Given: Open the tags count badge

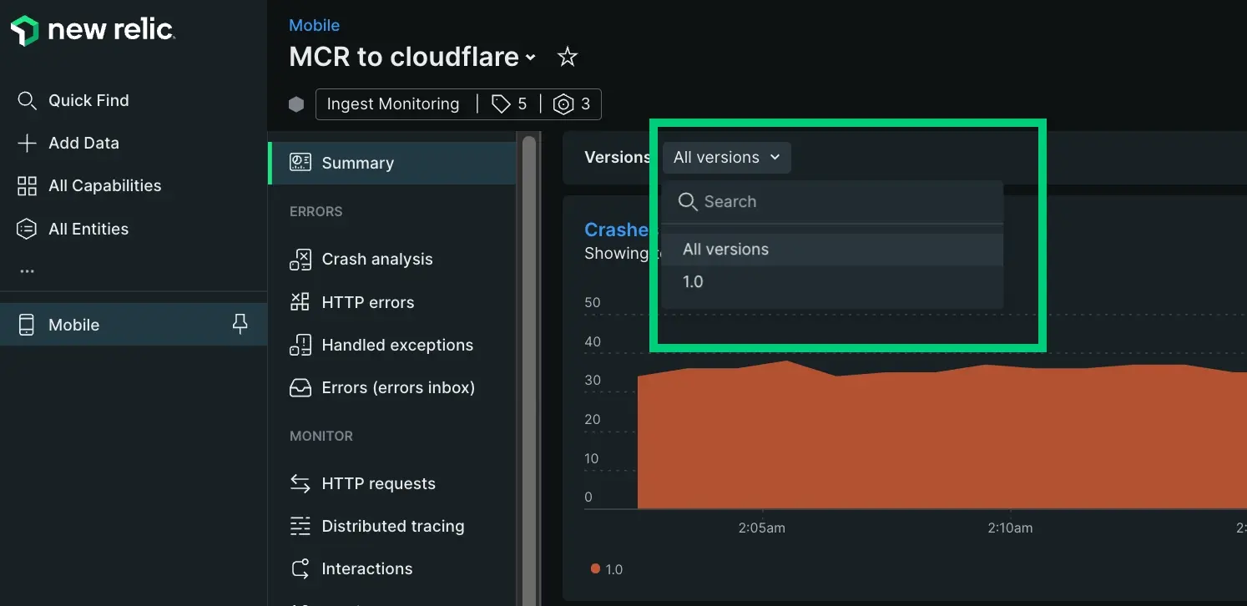Looking at the screenshot, I should tap(509, 104).
